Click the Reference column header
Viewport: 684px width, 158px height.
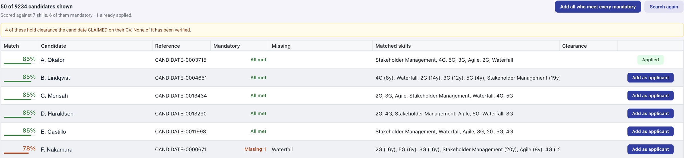click(x=181, y=46)
